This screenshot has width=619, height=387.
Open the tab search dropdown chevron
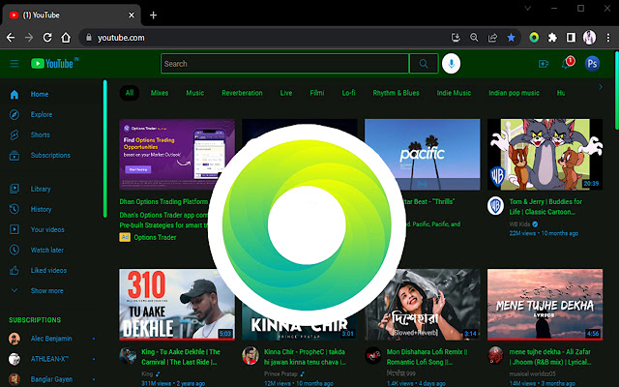click(x=528, y=8)
